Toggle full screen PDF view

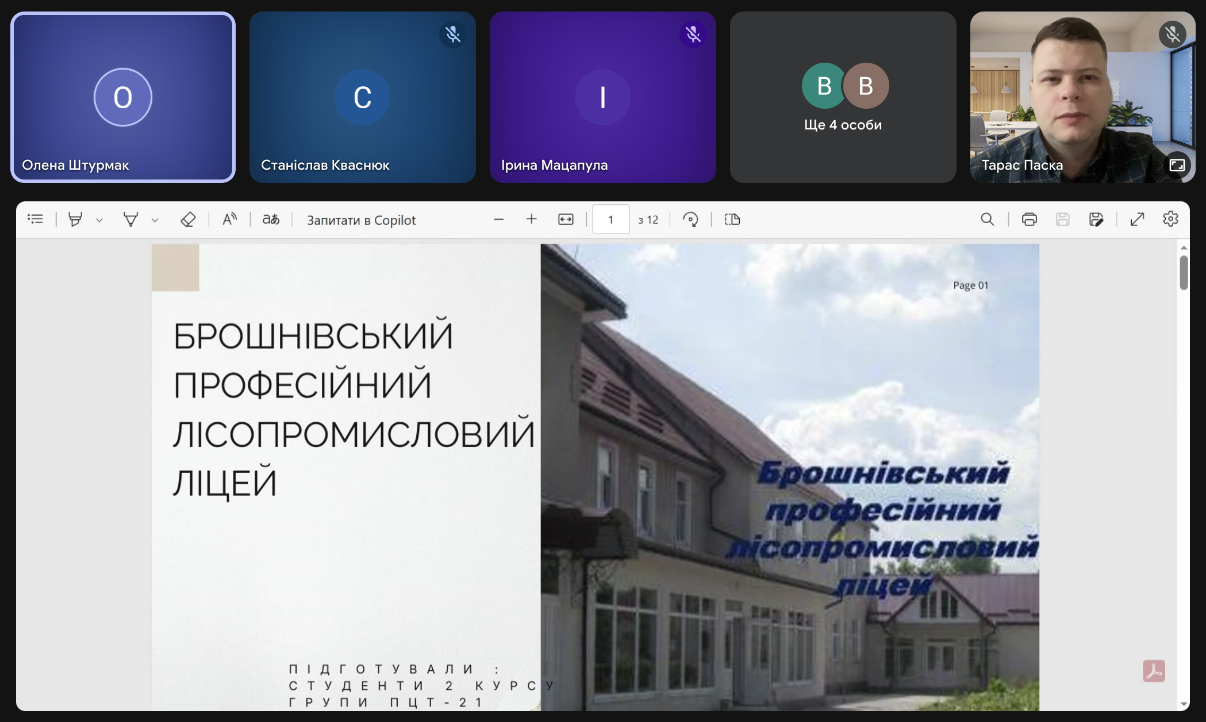coord(1137,219)
